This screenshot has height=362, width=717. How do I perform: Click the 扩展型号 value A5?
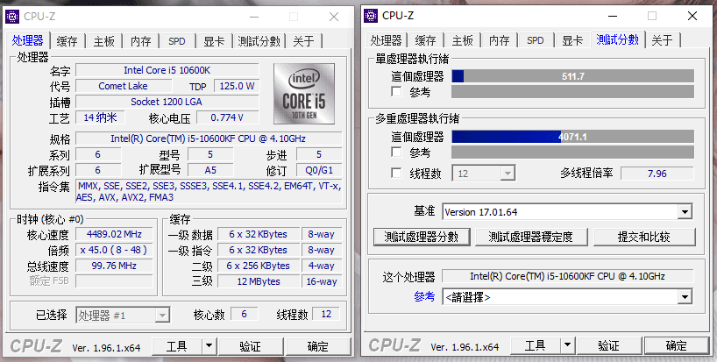pos(210,171)
